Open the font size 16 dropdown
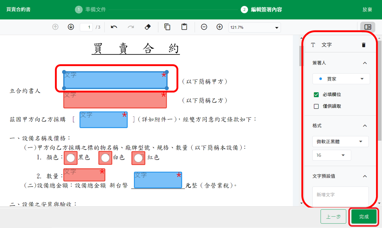The image size is (382, 228). pos(332,155)
